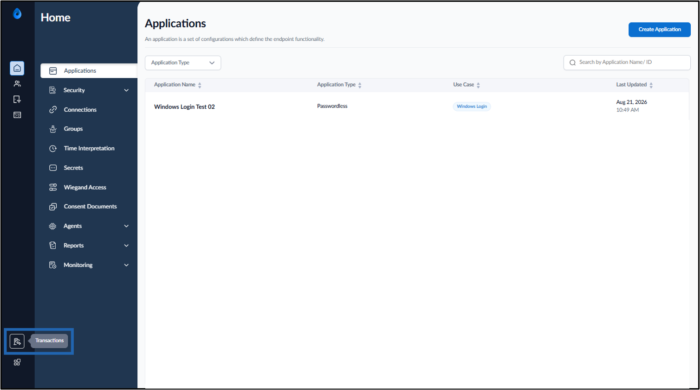Click the Time Interpretation clock icon
Viewport: 700px width, 390px height.
pyautogui.click(x=53, y=149)
